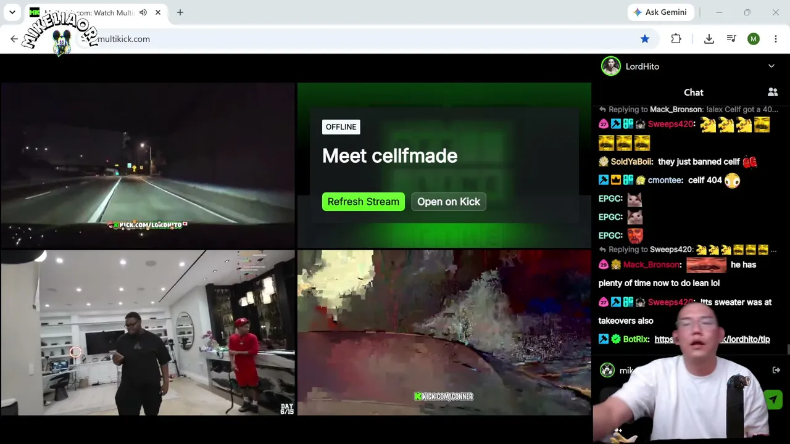The width and height of the screenshot is (790, 444).
Task: Click the red angry face emote by EPGC
Action: [x=635, y=236]
